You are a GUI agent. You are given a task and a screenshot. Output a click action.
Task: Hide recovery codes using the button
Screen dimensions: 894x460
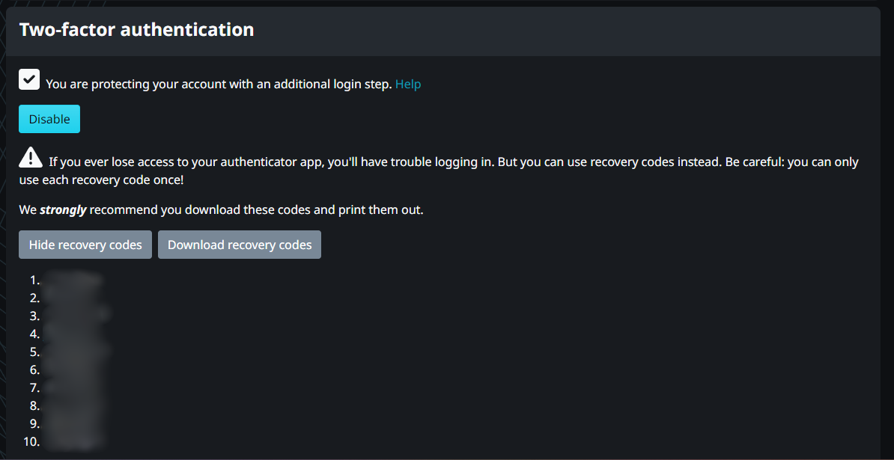[85, 245]
